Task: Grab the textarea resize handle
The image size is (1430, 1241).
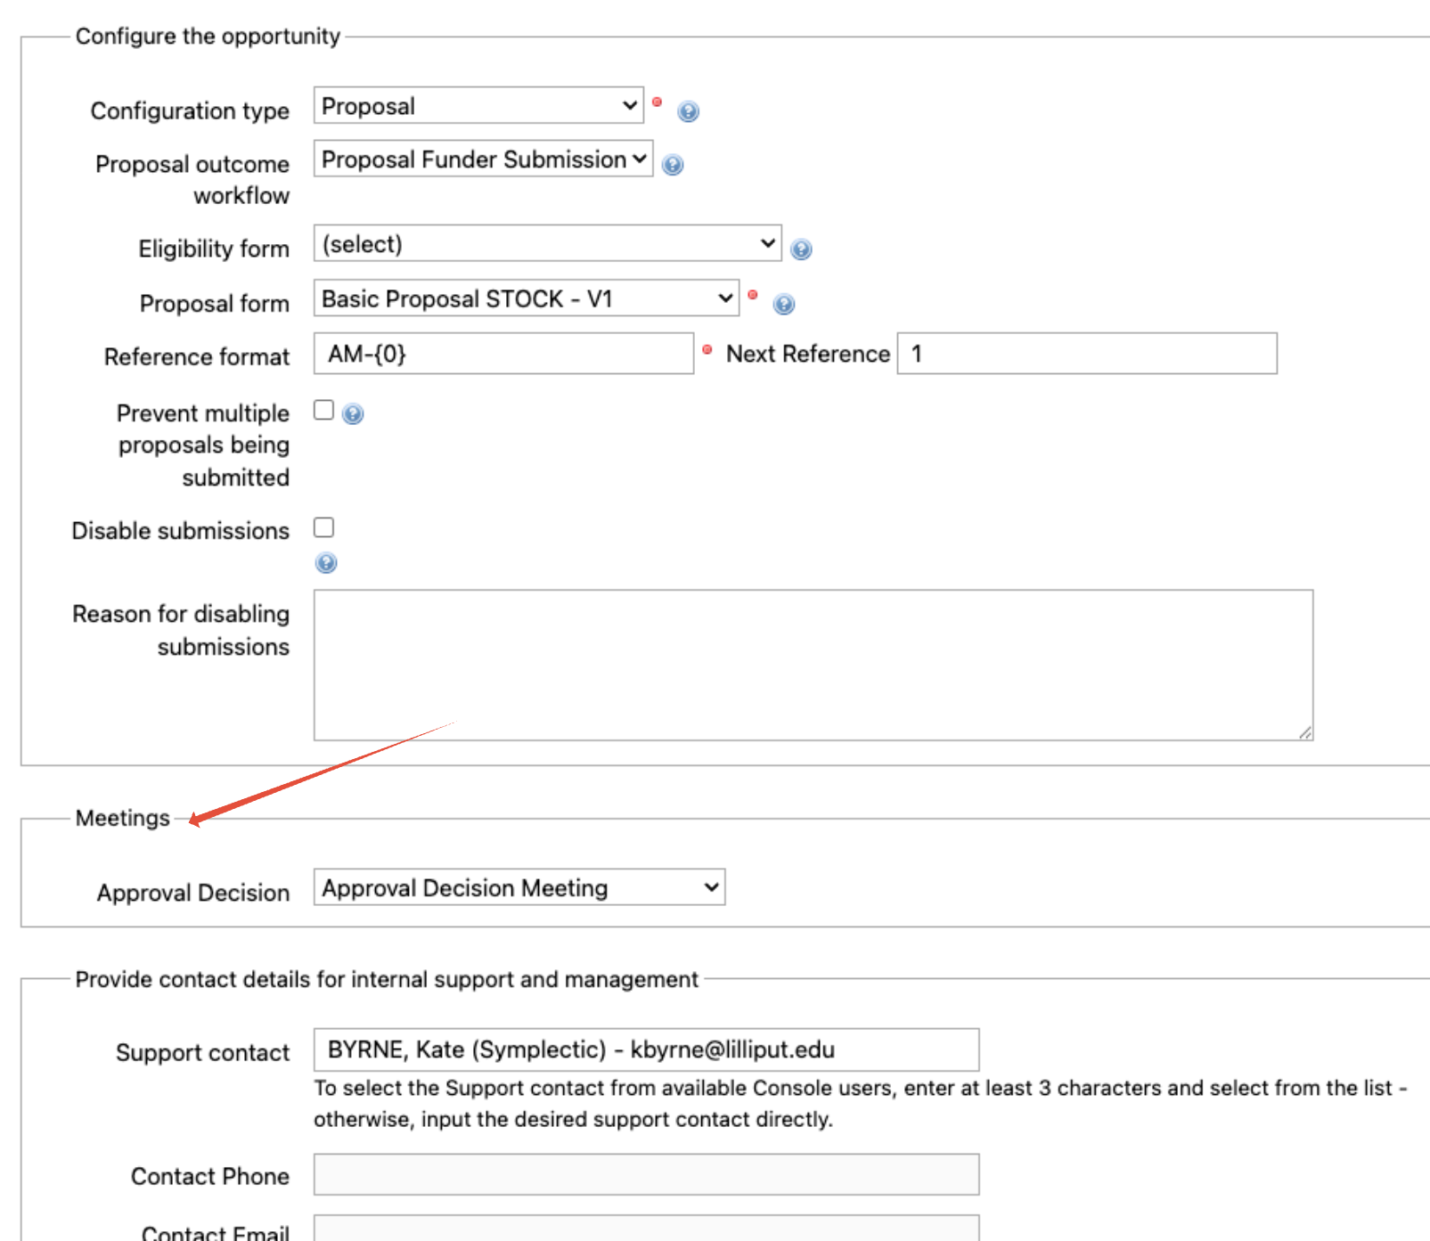Action: tap(1305, 732)
